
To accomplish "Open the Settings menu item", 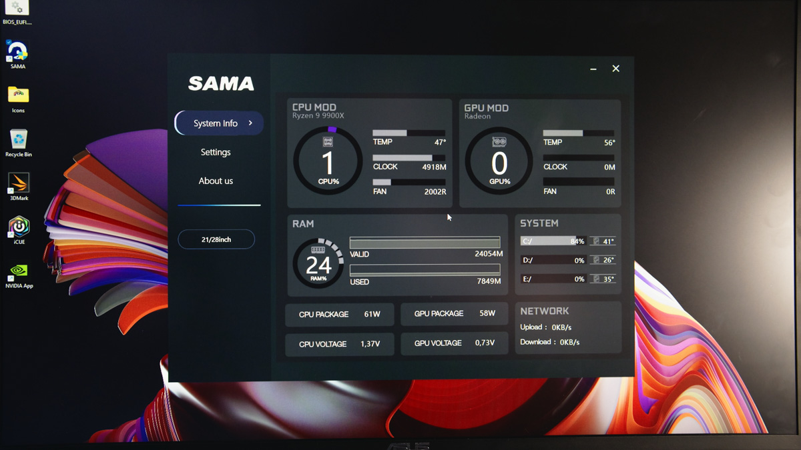I will coord(216,152).
